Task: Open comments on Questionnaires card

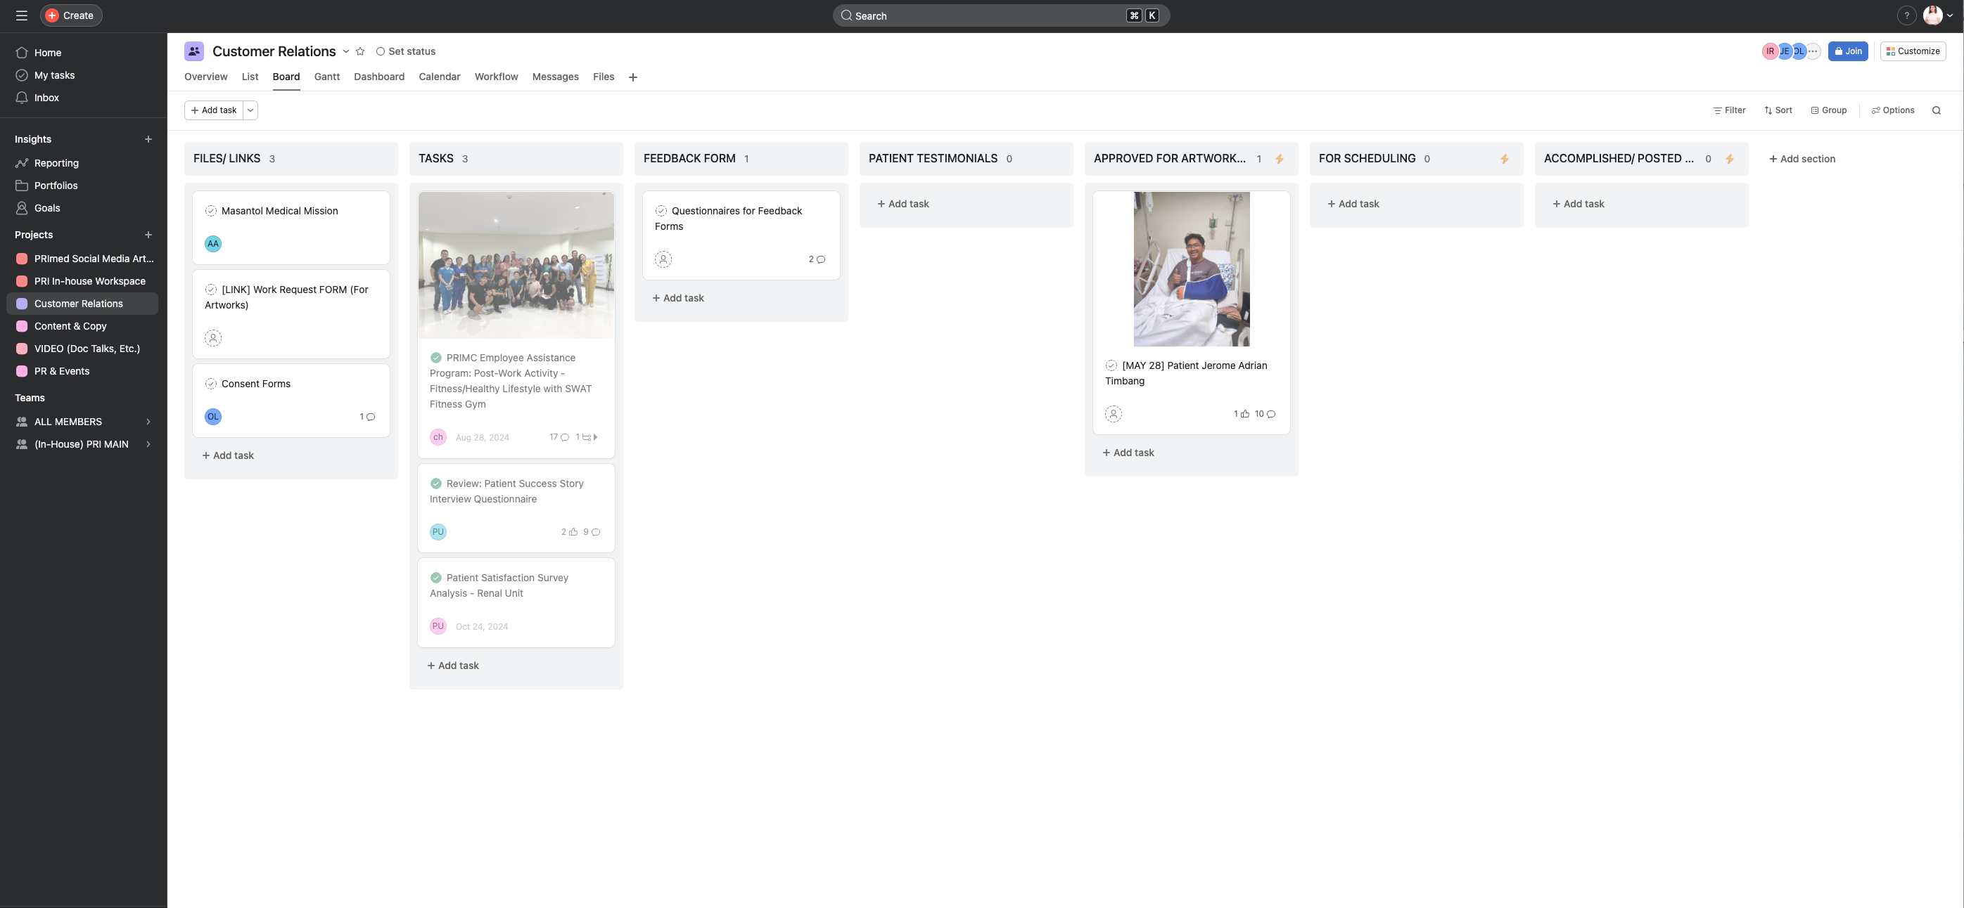Action: 817,260
